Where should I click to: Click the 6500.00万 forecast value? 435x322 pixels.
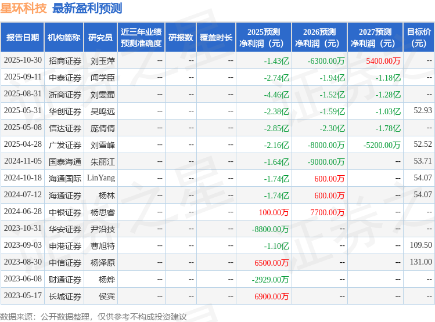[272, 263]
